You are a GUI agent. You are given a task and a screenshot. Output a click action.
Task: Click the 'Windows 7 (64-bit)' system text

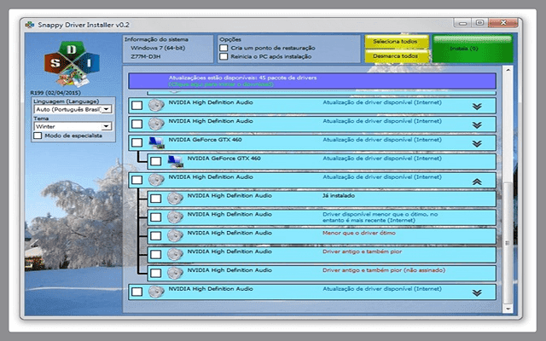[x=158, y=48]
